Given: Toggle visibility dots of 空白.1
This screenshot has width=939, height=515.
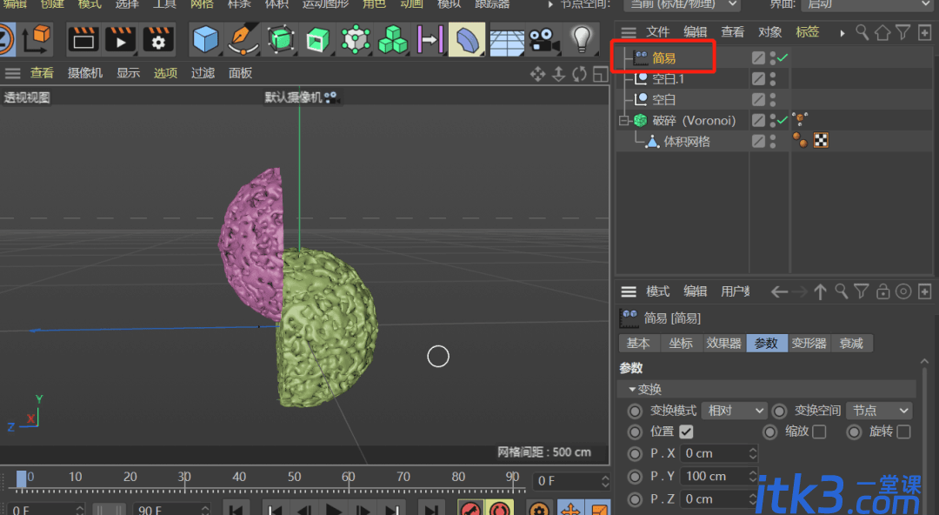Looking at the screenshot, I should pyautogui.click(x=773, y=78).
